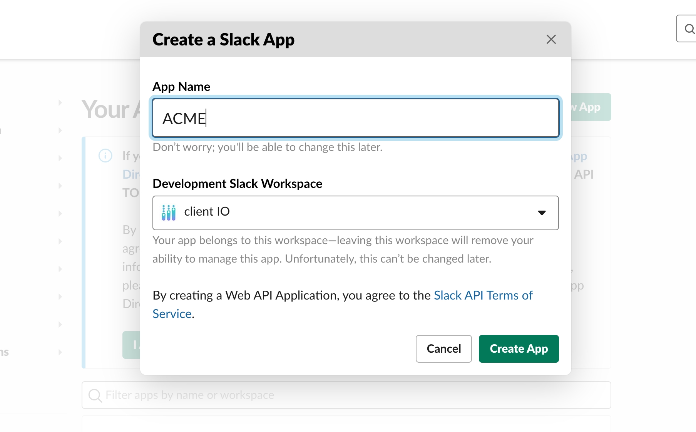Screen dimensions: 696x432
Task: Click sidebar arrow level with workspace dropdown
Action: (x=60, y=214)
